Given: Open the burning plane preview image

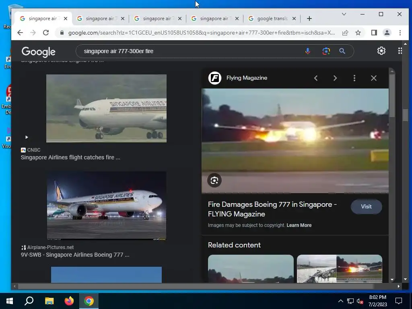Looking at the screenshot, I should 295,141.
